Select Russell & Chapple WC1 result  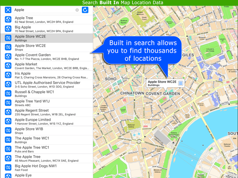click(x=47, y=93)
